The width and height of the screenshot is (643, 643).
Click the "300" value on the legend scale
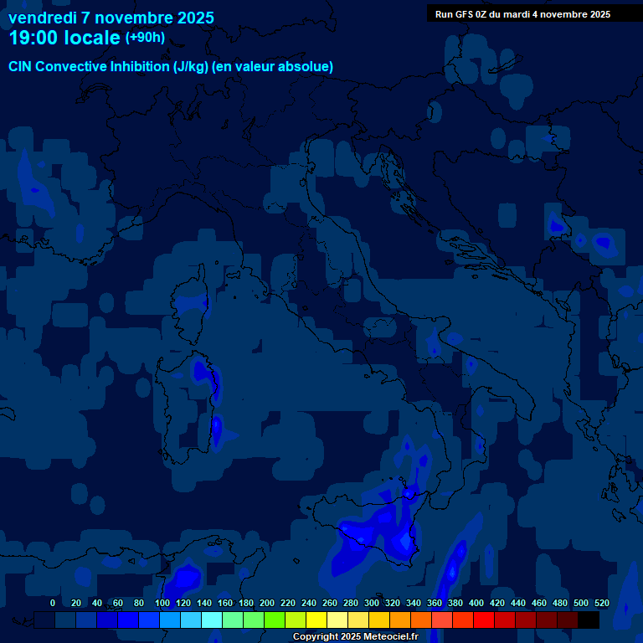pyautogui.click(x=372, y=603)
